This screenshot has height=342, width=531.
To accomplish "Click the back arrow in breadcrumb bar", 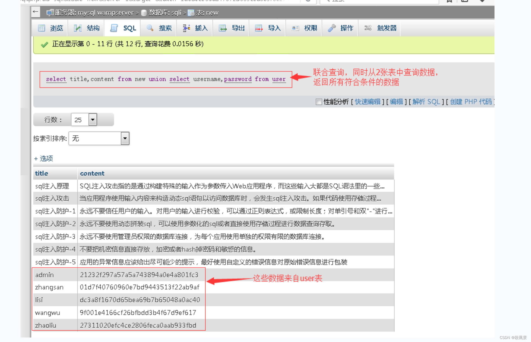I will pyautogui.click(x=36, y=12).
